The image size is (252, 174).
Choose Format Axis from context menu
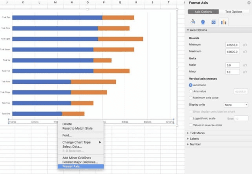point(73,166)
